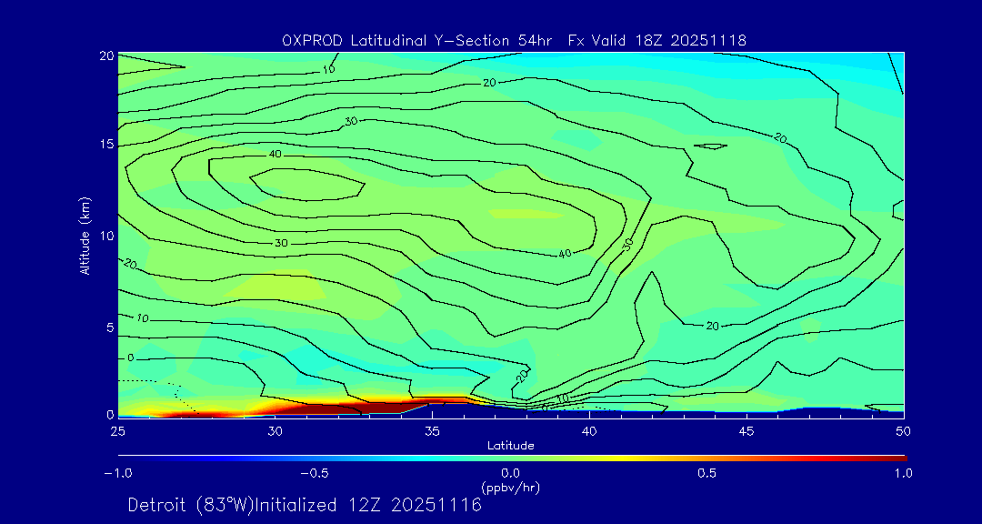Click the altitude axis tick '0'
Screen dimensions: 982x524
click(x=110, y=414)
